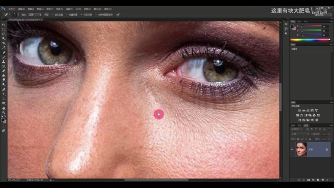Screen dimensions: 334x188
Task: Hide the Background layer with the eye icon
Action: [292, 149]
